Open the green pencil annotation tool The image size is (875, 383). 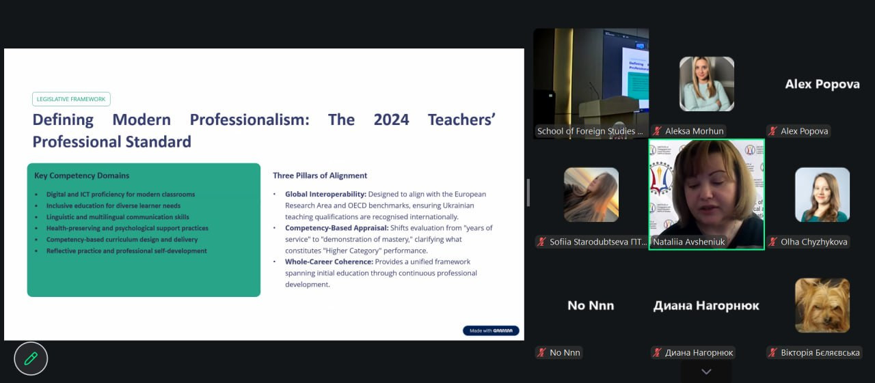(31, 358)
